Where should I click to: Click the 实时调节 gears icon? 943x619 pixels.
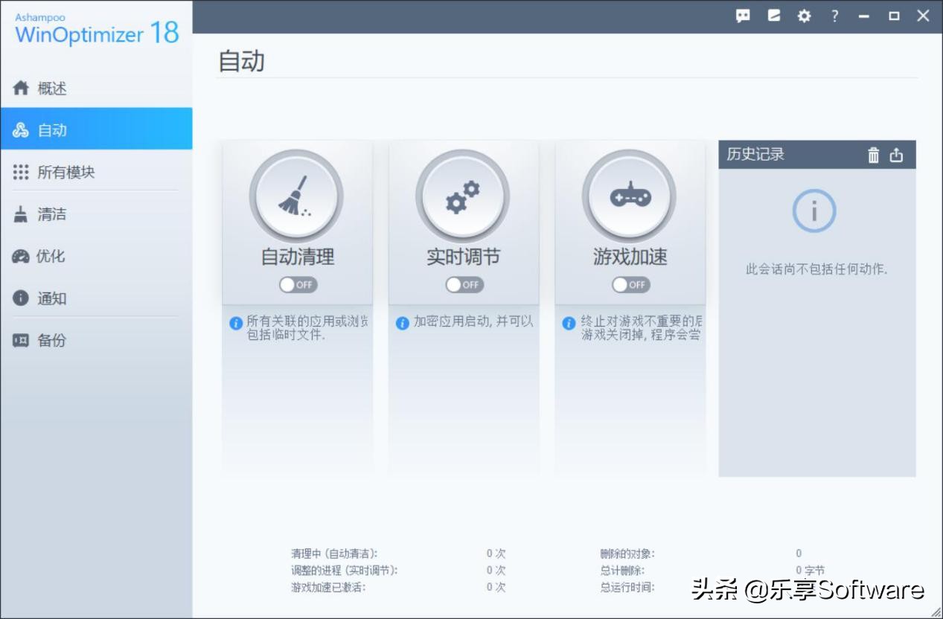463,196
